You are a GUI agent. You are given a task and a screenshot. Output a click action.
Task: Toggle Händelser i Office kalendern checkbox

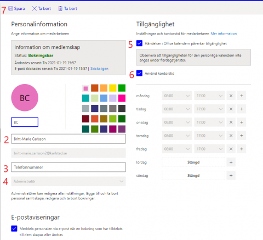point(139,43)
